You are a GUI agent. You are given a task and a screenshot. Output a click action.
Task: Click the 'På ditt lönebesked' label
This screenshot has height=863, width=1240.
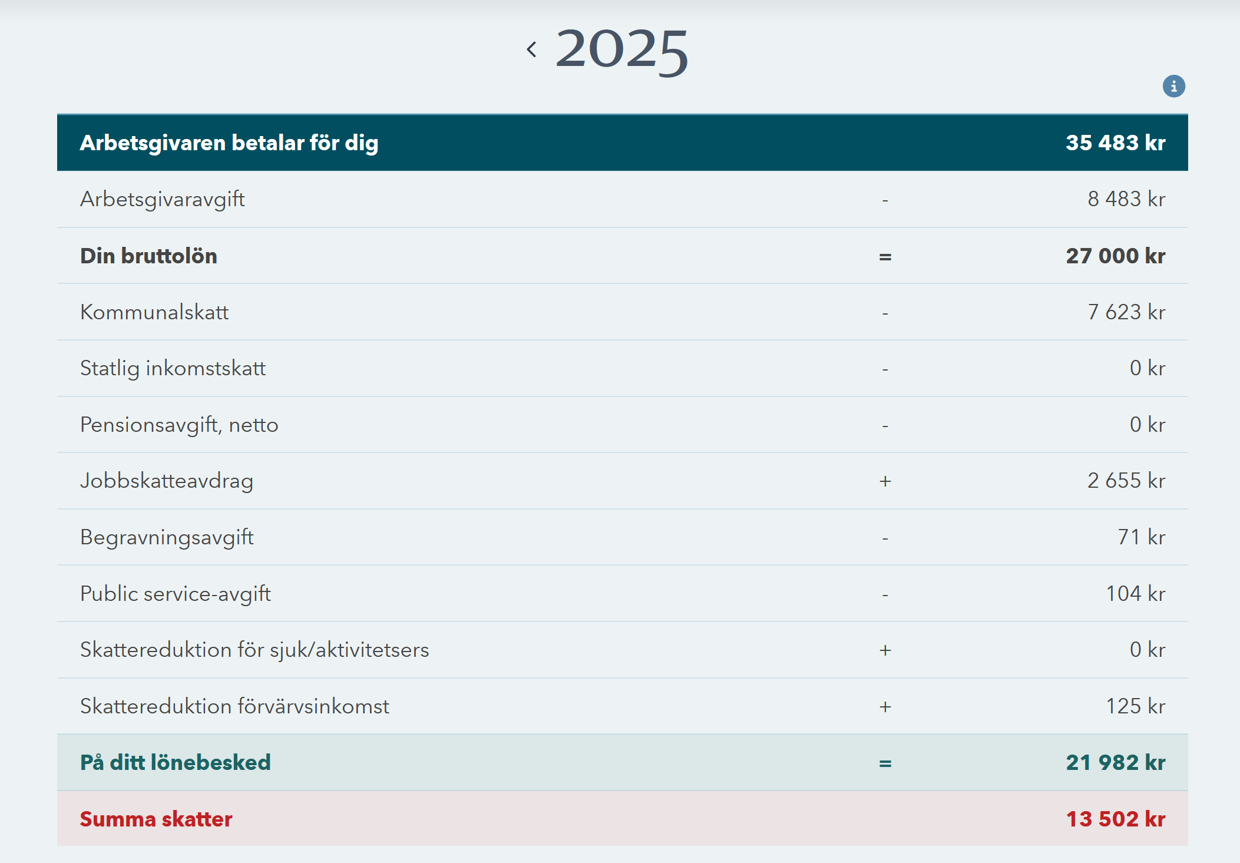tap(176, 763)
